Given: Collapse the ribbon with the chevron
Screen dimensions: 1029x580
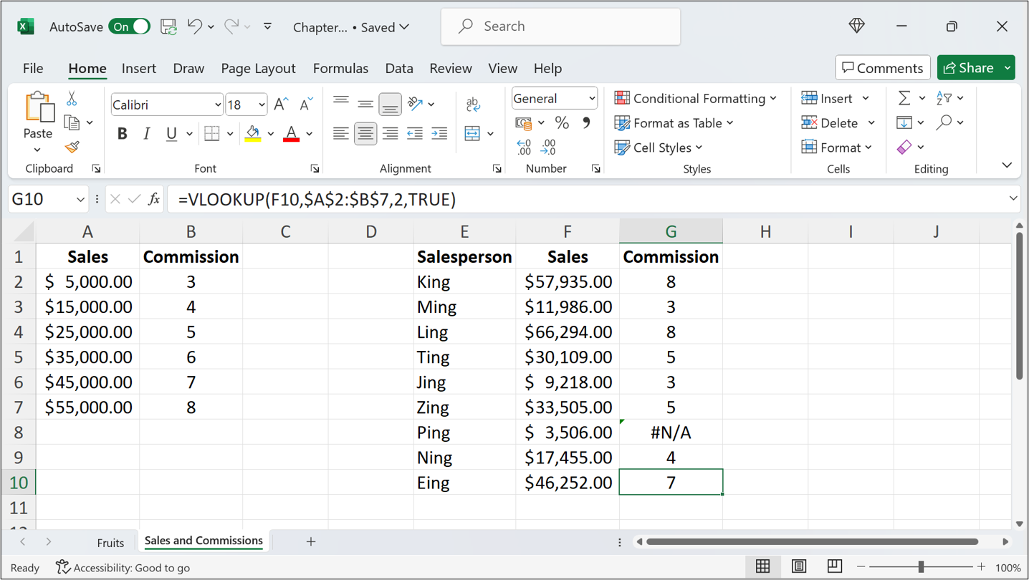Looking at the screenshot, I should coord(1007,165).
